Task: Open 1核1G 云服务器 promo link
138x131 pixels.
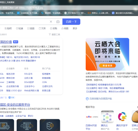Action: click(20, 57)
